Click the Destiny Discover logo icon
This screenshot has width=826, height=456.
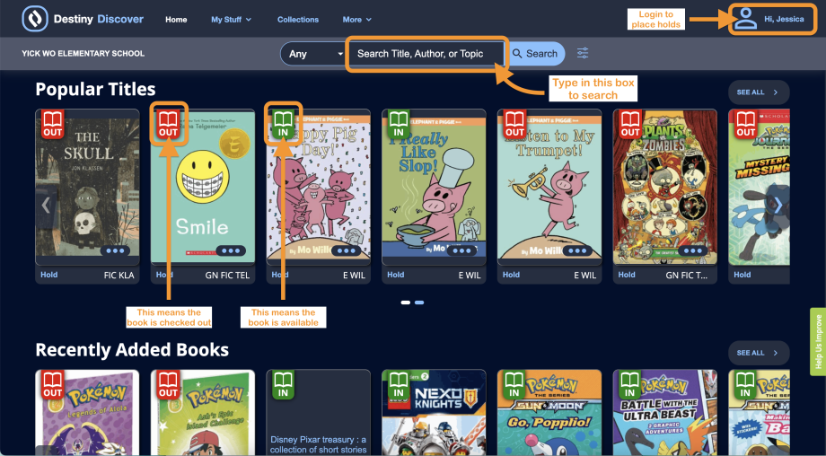(x=35, y=19)
